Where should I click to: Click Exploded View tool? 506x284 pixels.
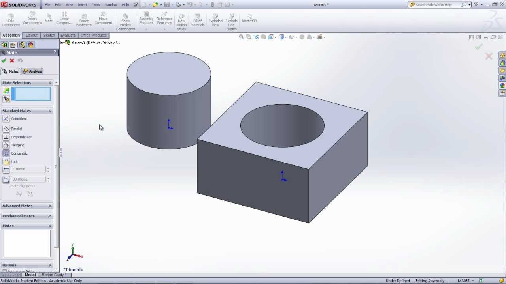pos(215,20)
